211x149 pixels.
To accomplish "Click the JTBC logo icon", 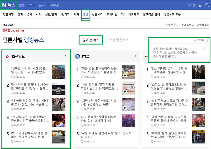I will (x=78, y=56).
